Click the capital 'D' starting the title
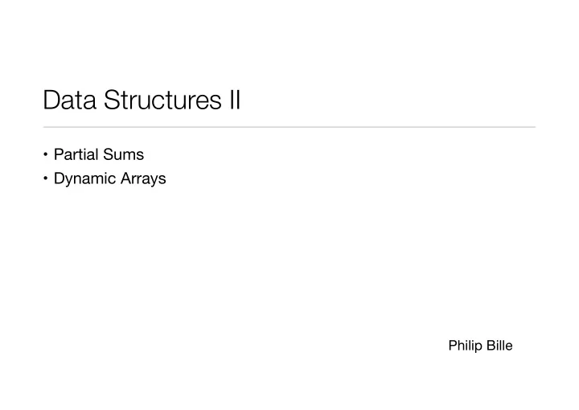Screen dimensions: 579x410 (x=51, y=100)
